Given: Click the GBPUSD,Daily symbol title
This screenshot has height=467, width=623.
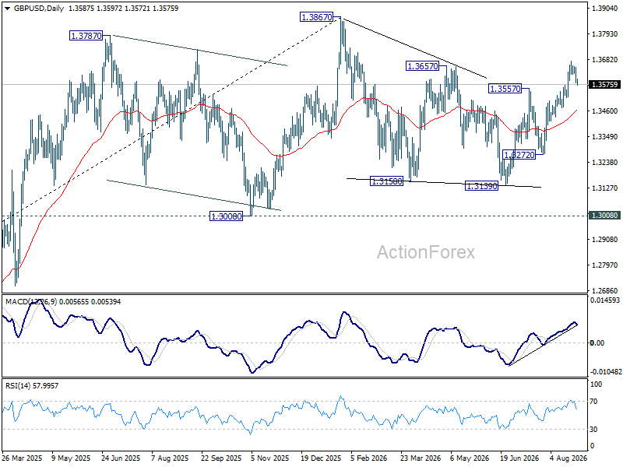Looking at the screenshot, I should click(39, 9).
